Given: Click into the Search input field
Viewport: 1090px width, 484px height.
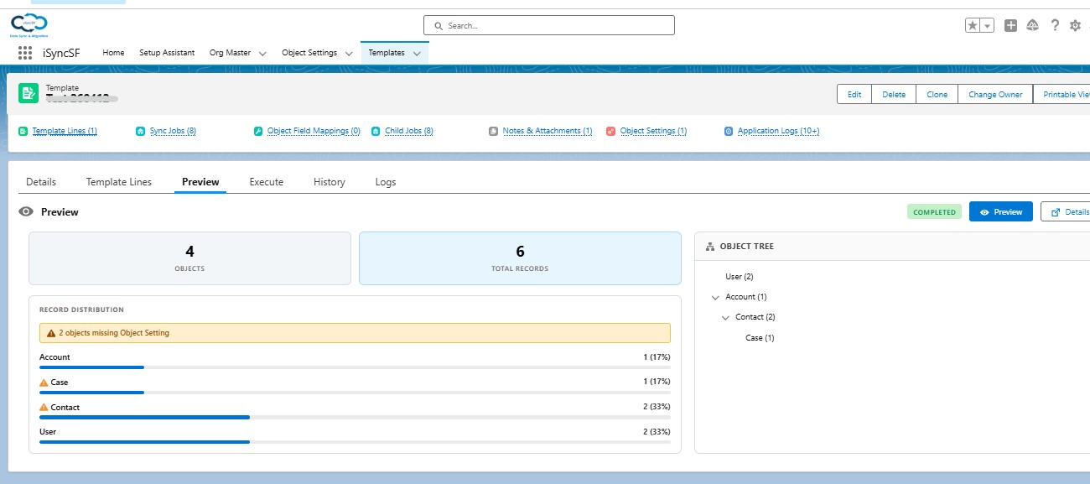Looking at the screenshot, I should [x=548, y=25].
